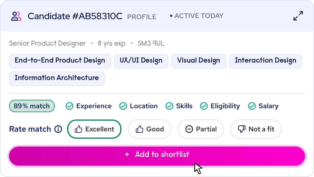Image resolution: width=314 pixels, height=177 pixels.
Task: Expand the candidate card with arrows icon
Action: tap(298, 16)
